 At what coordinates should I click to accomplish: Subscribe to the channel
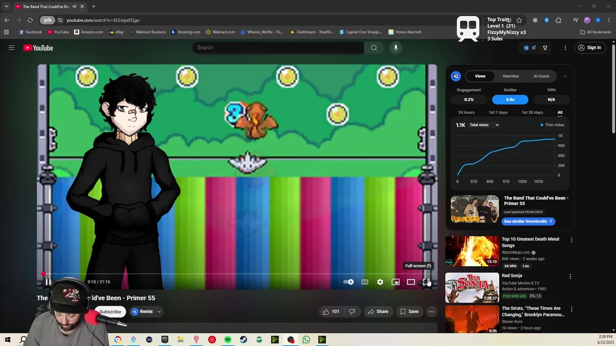pyautogui.click(x=110, y=311)
